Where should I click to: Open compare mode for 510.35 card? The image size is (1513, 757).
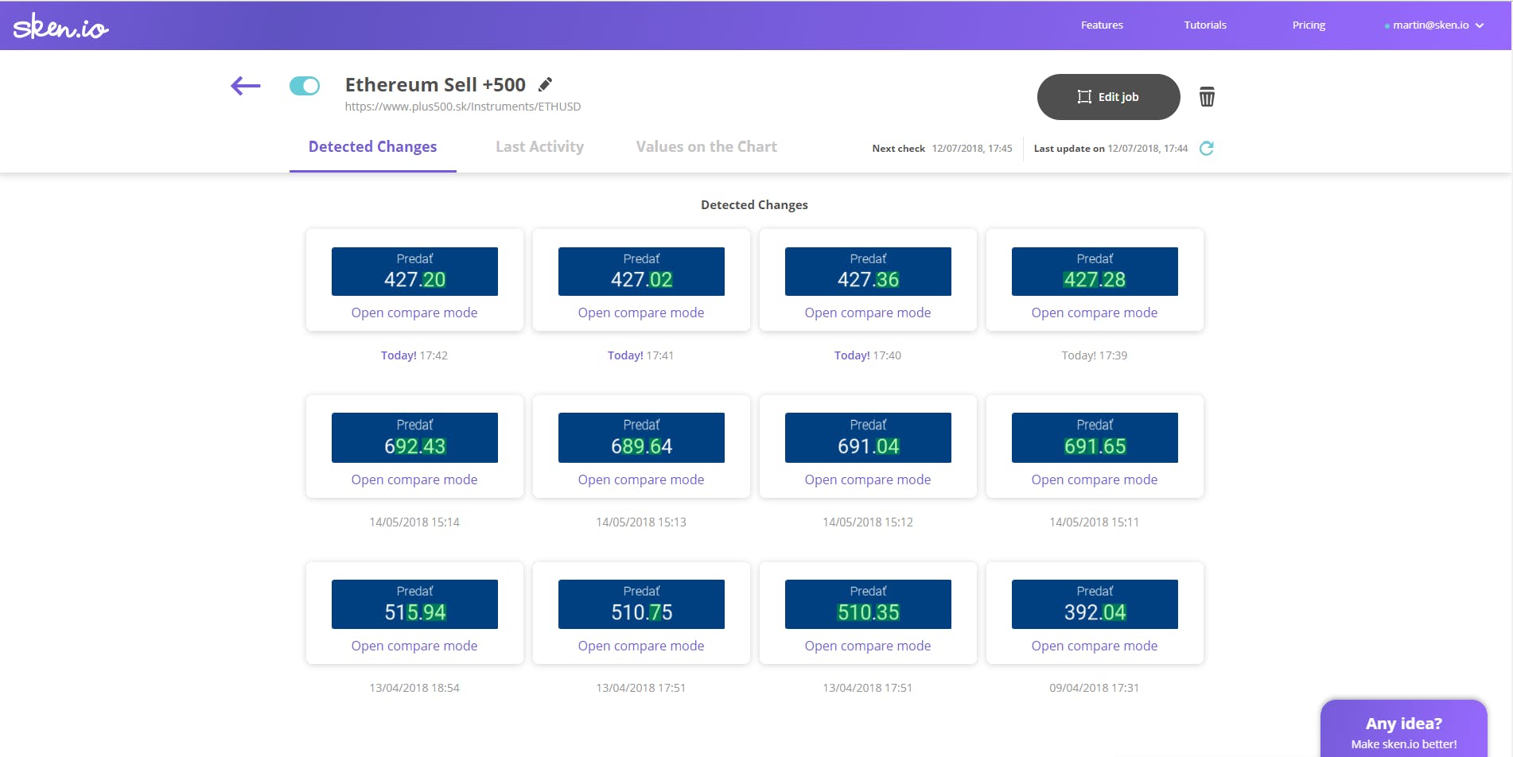tap(868, 646)
